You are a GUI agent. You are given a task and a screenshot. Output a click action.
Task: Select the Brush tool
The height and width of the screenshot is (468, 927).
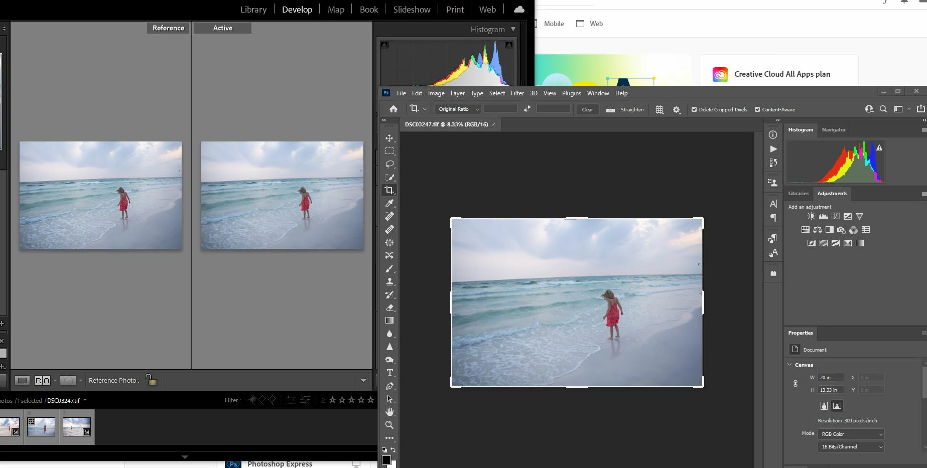[x=389, y=269]
